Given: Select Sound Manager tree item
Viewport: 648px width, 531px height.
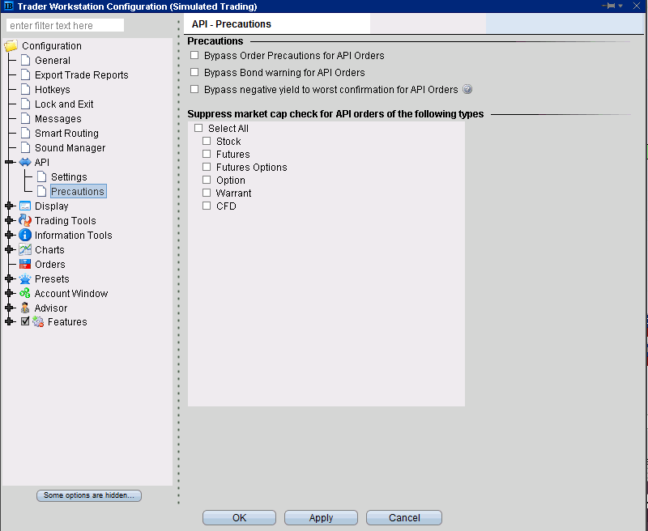Looking at the screenshot, I should click(x=70, y=147).
